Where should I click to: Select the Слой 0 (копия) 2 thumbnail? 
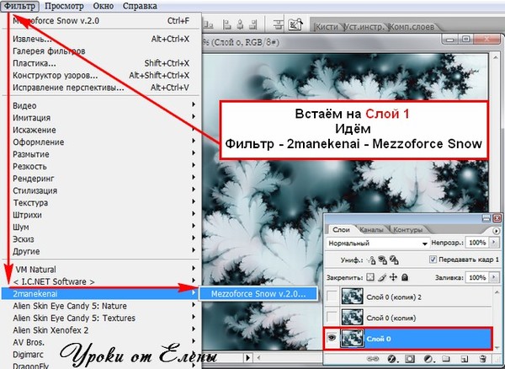pyautogui.click(x=352, y=297)
